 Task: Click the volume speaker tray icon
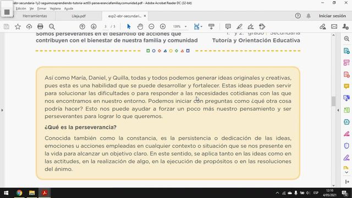[x=308, y=193]
